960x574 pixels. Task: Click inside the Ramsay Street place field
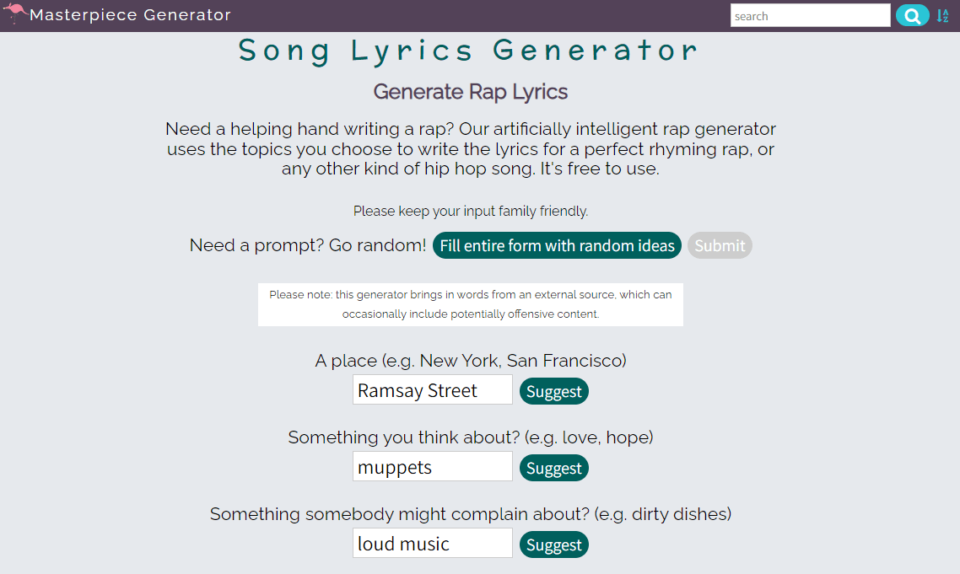pyautogui.click(x=432, y=389)
